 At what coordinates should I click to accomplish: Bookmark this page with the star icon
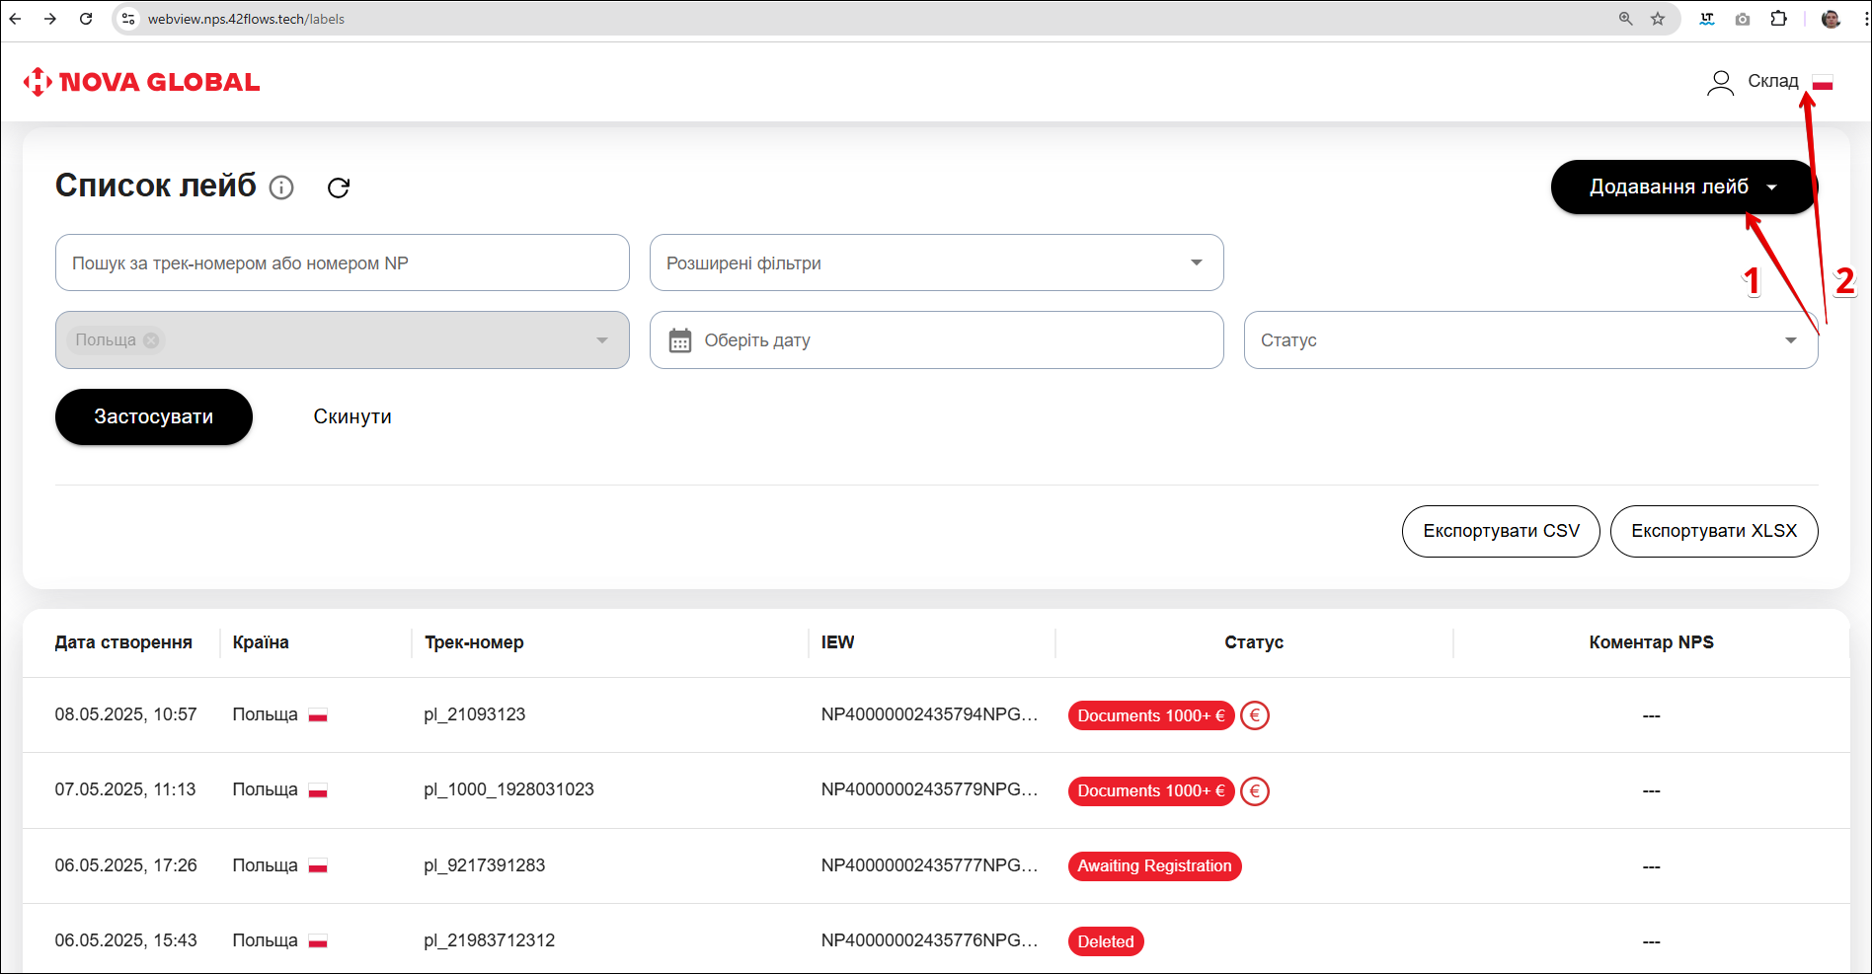coord(1658,19)
